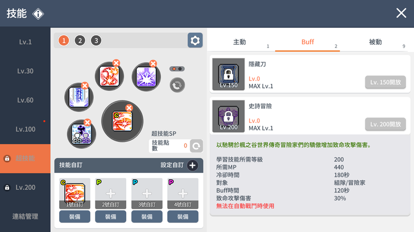Click the rotate skill wheel arrows icon
The width and height of the screenshot is (414, 232).
click(177, 85)
